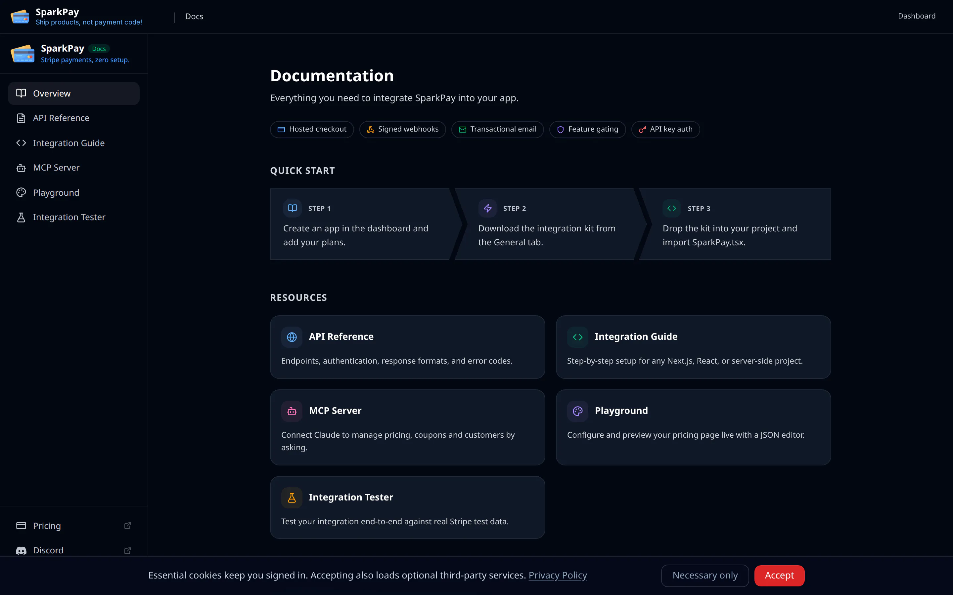
Task: Click the Pricing credit card icon in sidebar
Action: pyautogui.click(x=21, y=526)
